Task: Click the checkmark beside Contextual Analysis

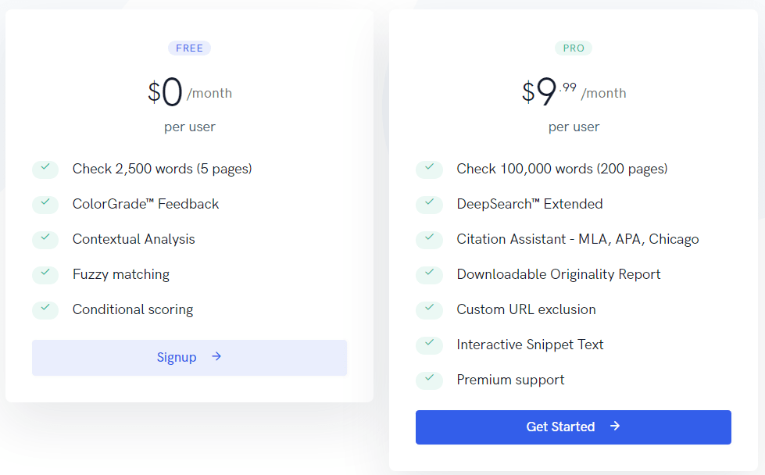Action: pyautogui.click(x=45, y=239)
